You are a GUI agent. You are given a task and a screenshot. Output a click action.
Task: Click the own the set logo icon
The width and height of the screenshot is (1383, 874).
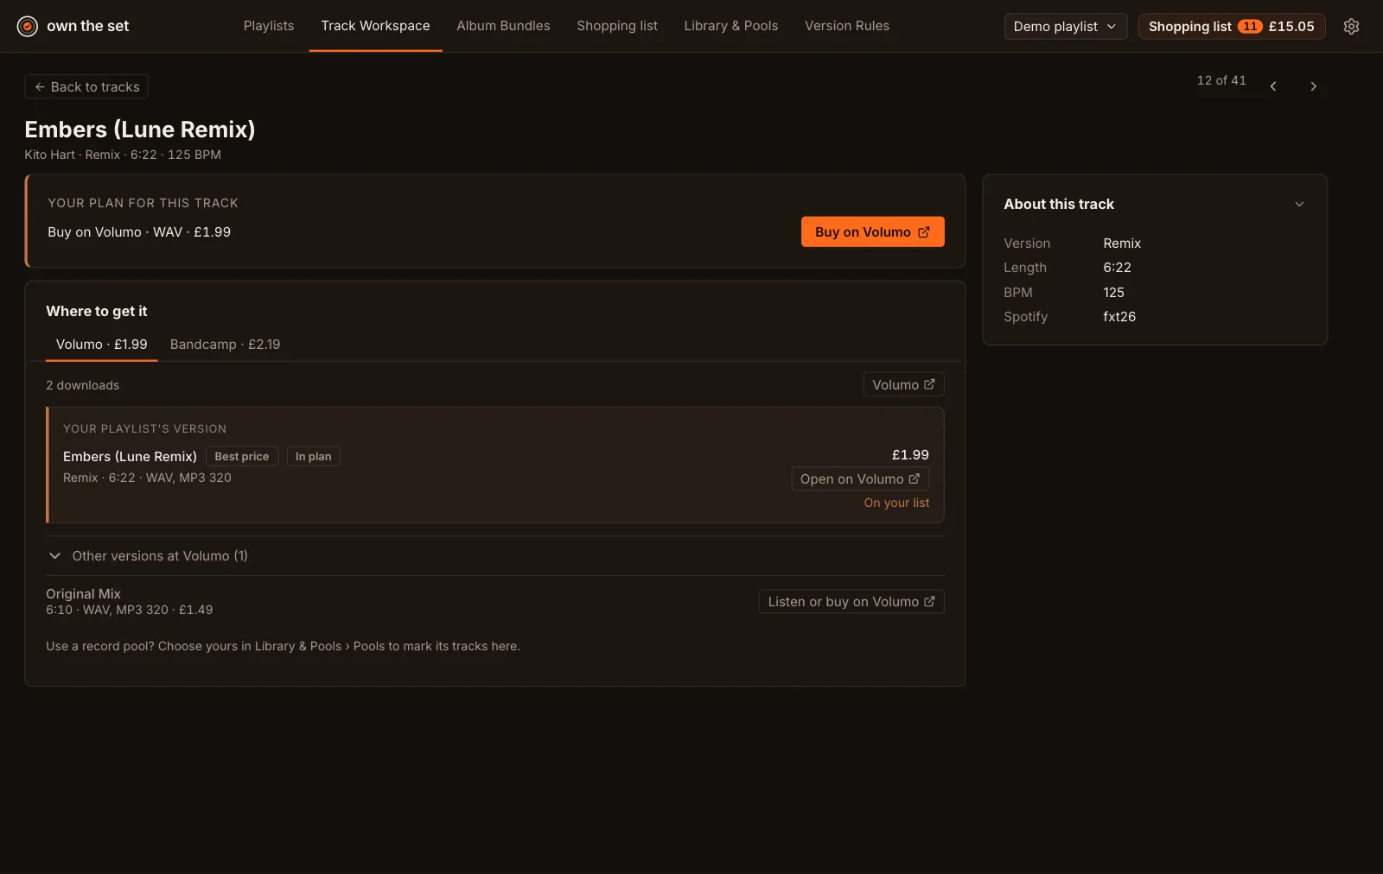[28, 27]
